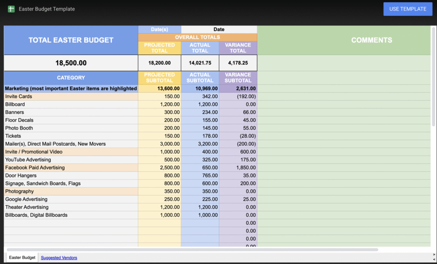Click the horizontal scrollbar thumb

[192, 249]
